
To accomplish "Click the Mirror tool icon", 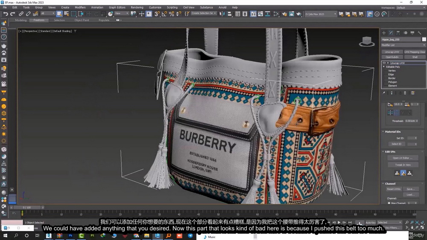I will 222,14.
